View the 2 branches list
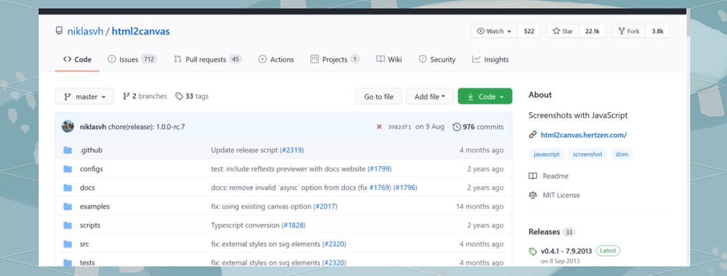Viewport: 727px width, 276px height. click(x=145, y=96)
